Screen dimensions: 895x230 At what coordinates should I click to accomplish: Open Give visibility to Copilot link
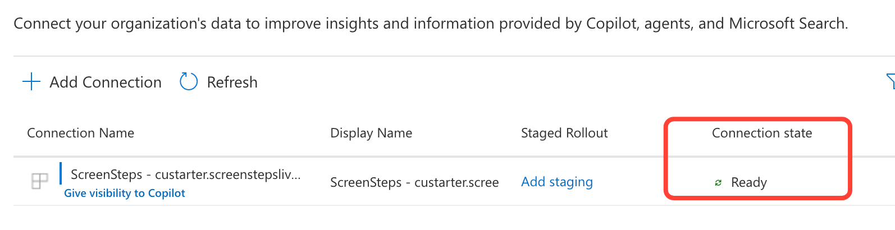coord(124,193)
